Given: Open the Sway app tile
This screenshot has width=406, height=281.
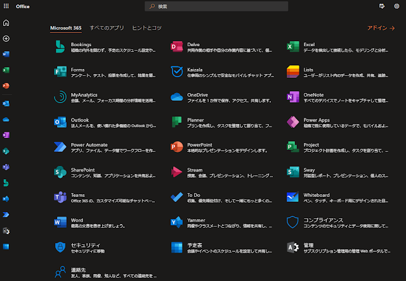Looking at the screenshot, I should pos(337,172).
